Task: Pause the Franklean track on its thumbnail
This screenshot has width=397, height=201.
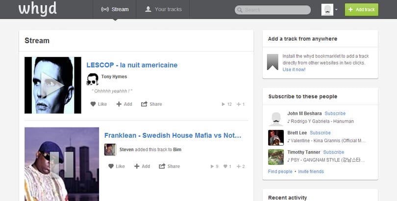Action: [62, 165]
